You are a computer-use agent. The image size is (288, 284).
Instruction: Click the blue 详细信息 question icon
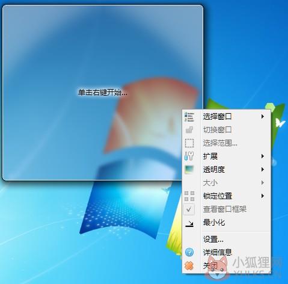(x=189, y=252)
